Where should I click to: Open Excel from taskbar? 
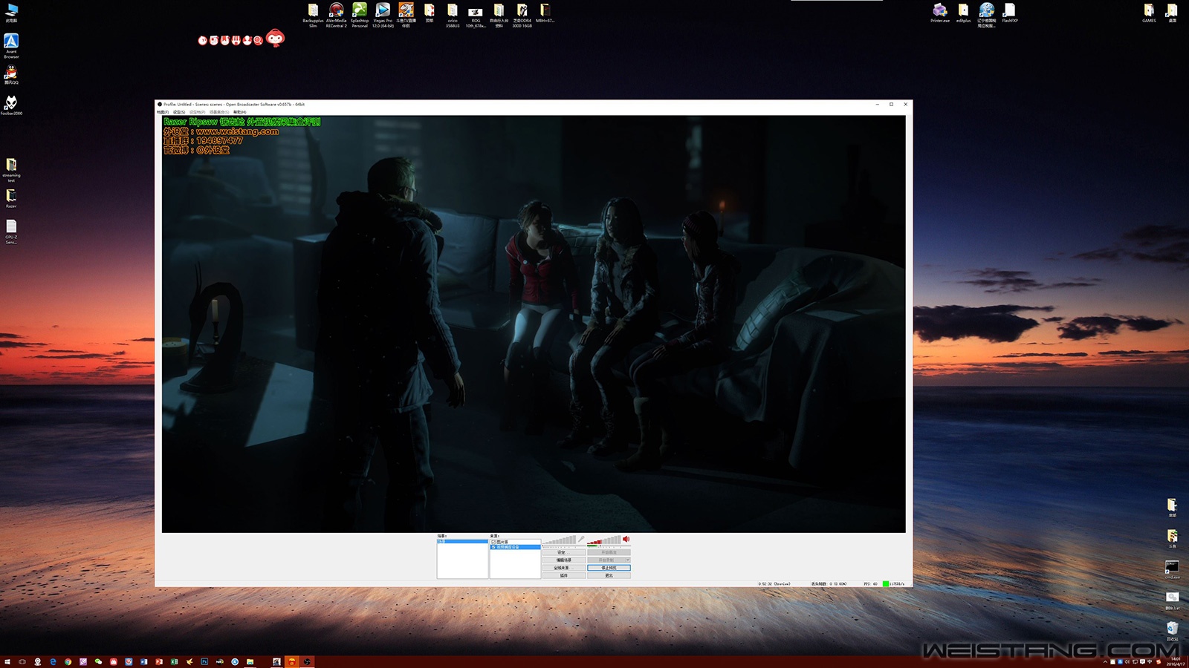point(175,661)
